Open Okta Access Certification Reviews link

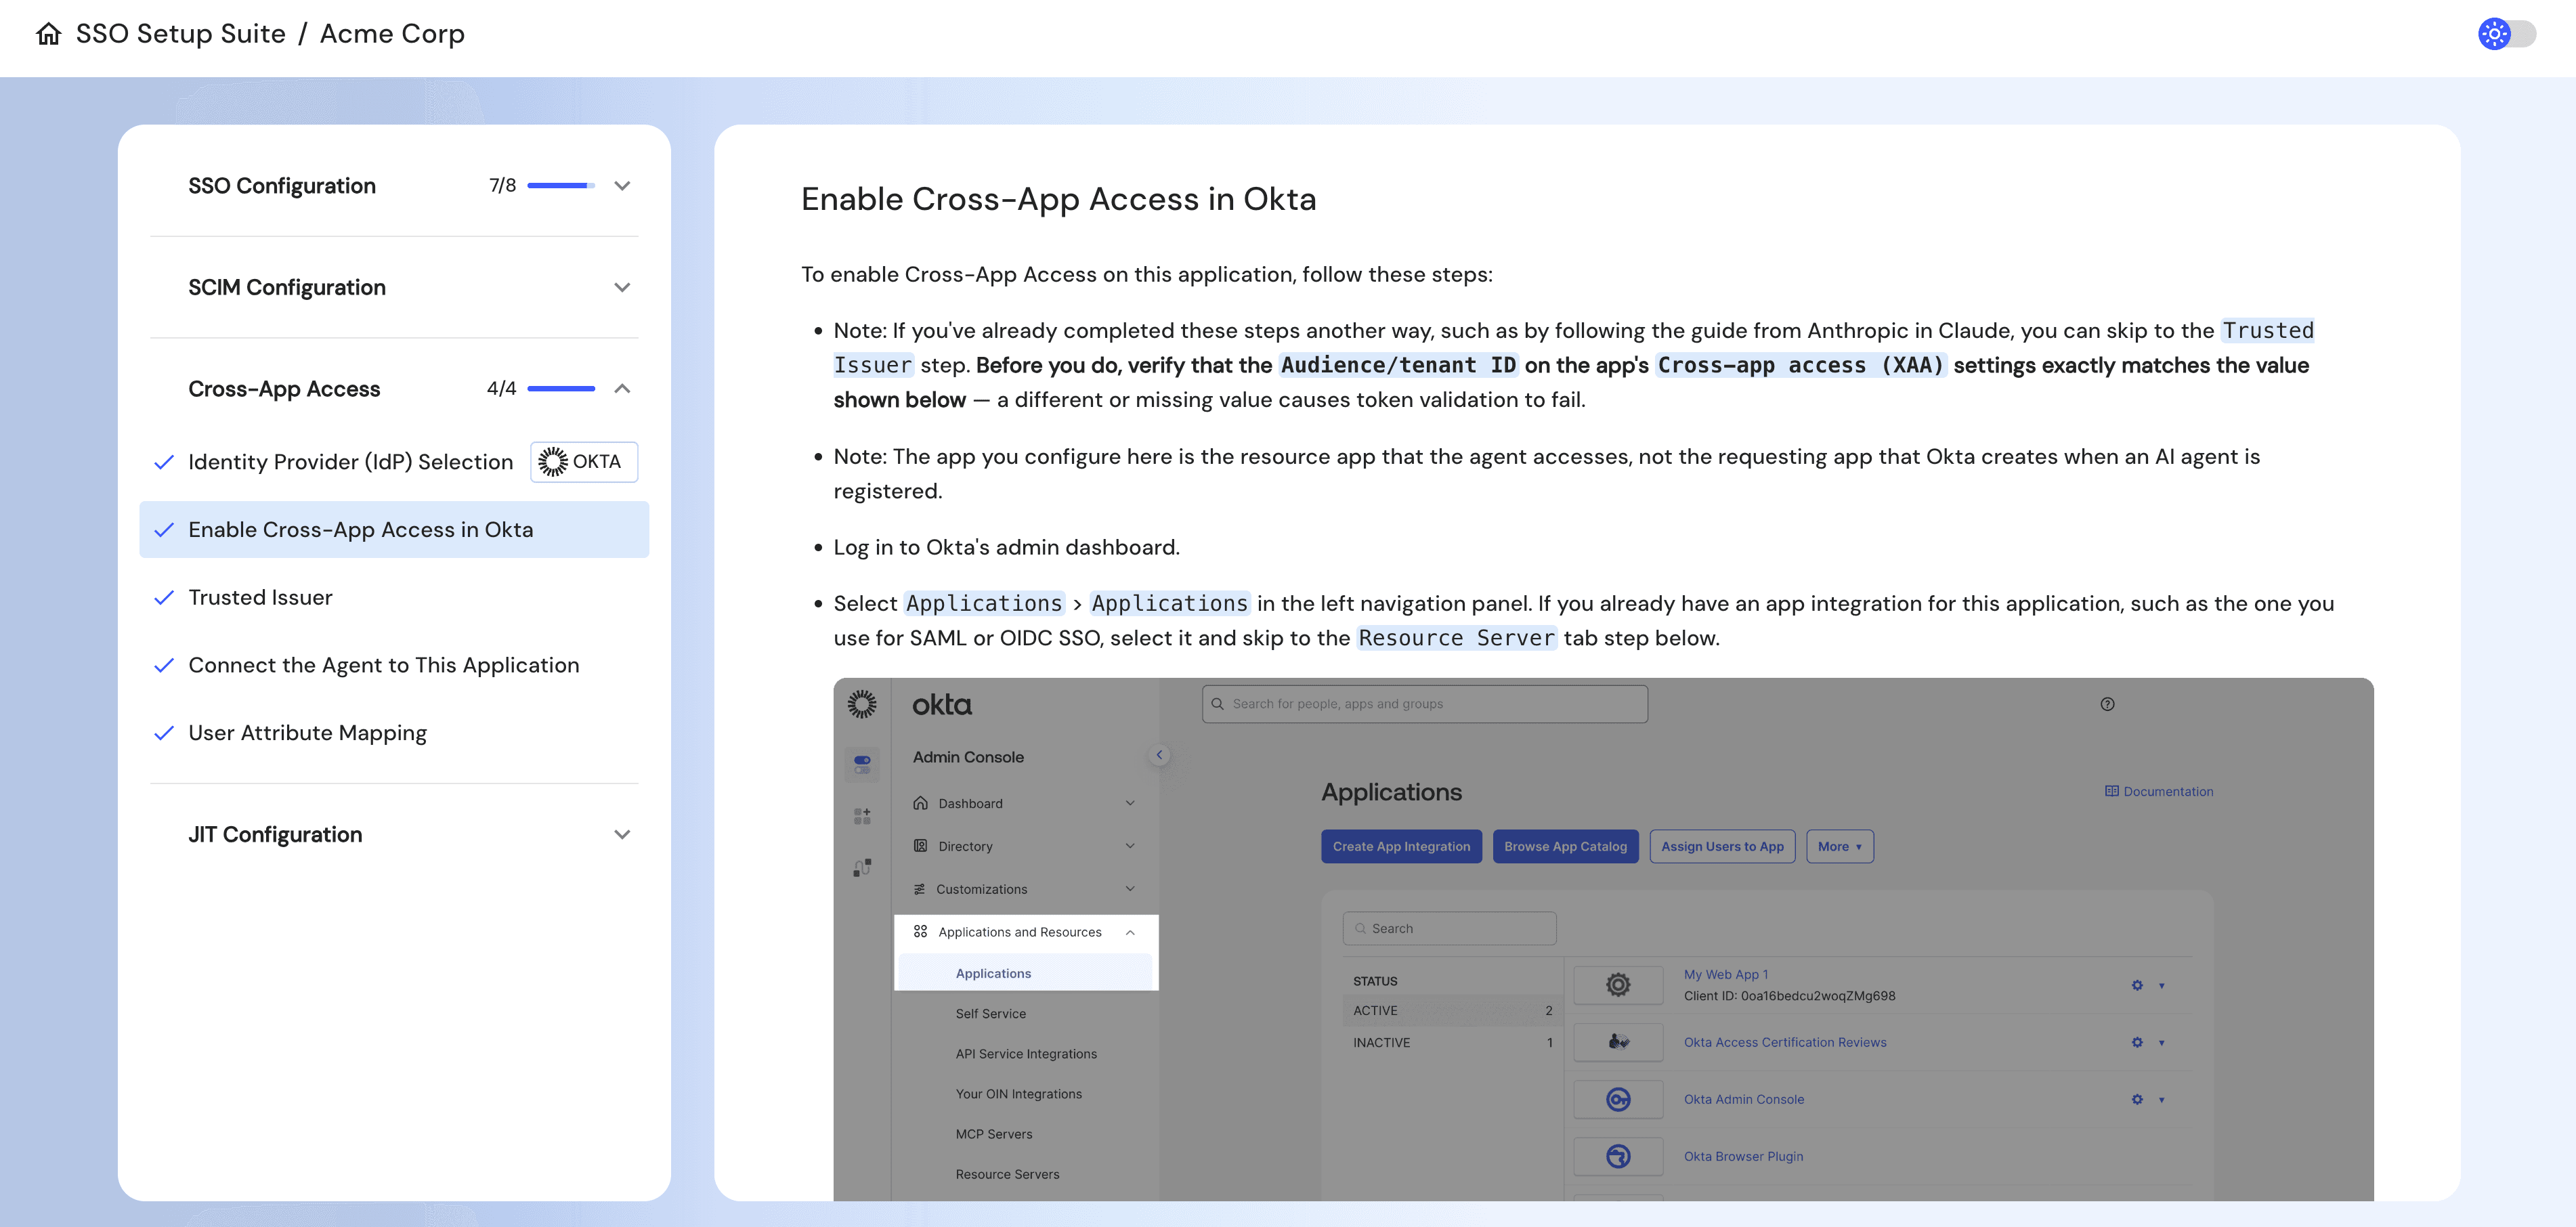pos(1785,1042)
